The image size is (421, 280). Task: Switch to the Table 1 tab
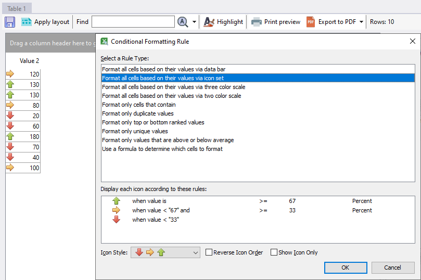click(17, 8)
